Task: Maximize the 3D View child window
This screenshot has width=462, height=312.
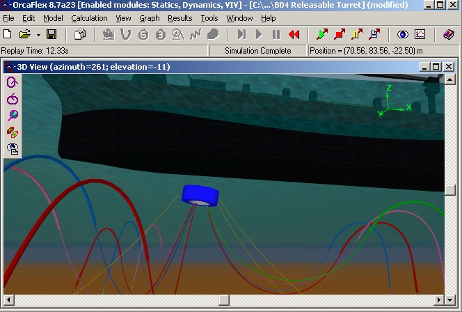Action: click(x=436, y=67)
